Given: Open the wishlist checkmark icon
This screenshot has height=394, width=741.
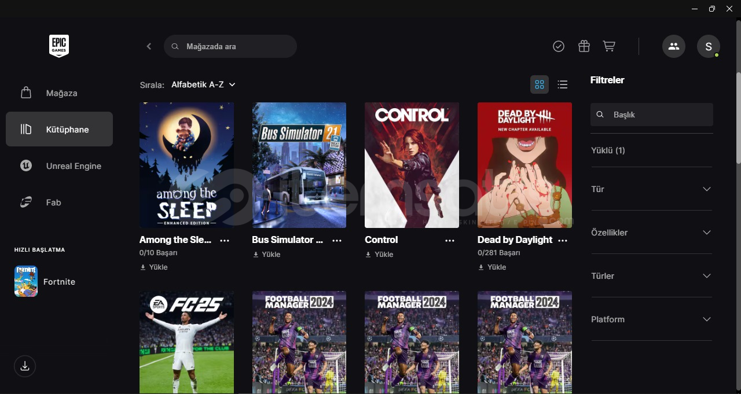Looking at the screenshot, I should point(559,46).
